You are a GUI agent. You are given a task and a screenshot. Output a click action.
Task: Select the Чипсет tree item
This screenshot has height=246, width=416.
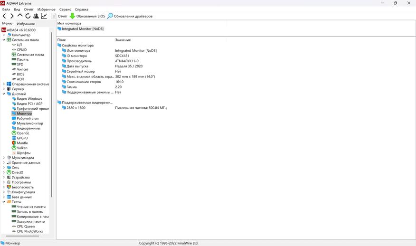tap(20, 69)
